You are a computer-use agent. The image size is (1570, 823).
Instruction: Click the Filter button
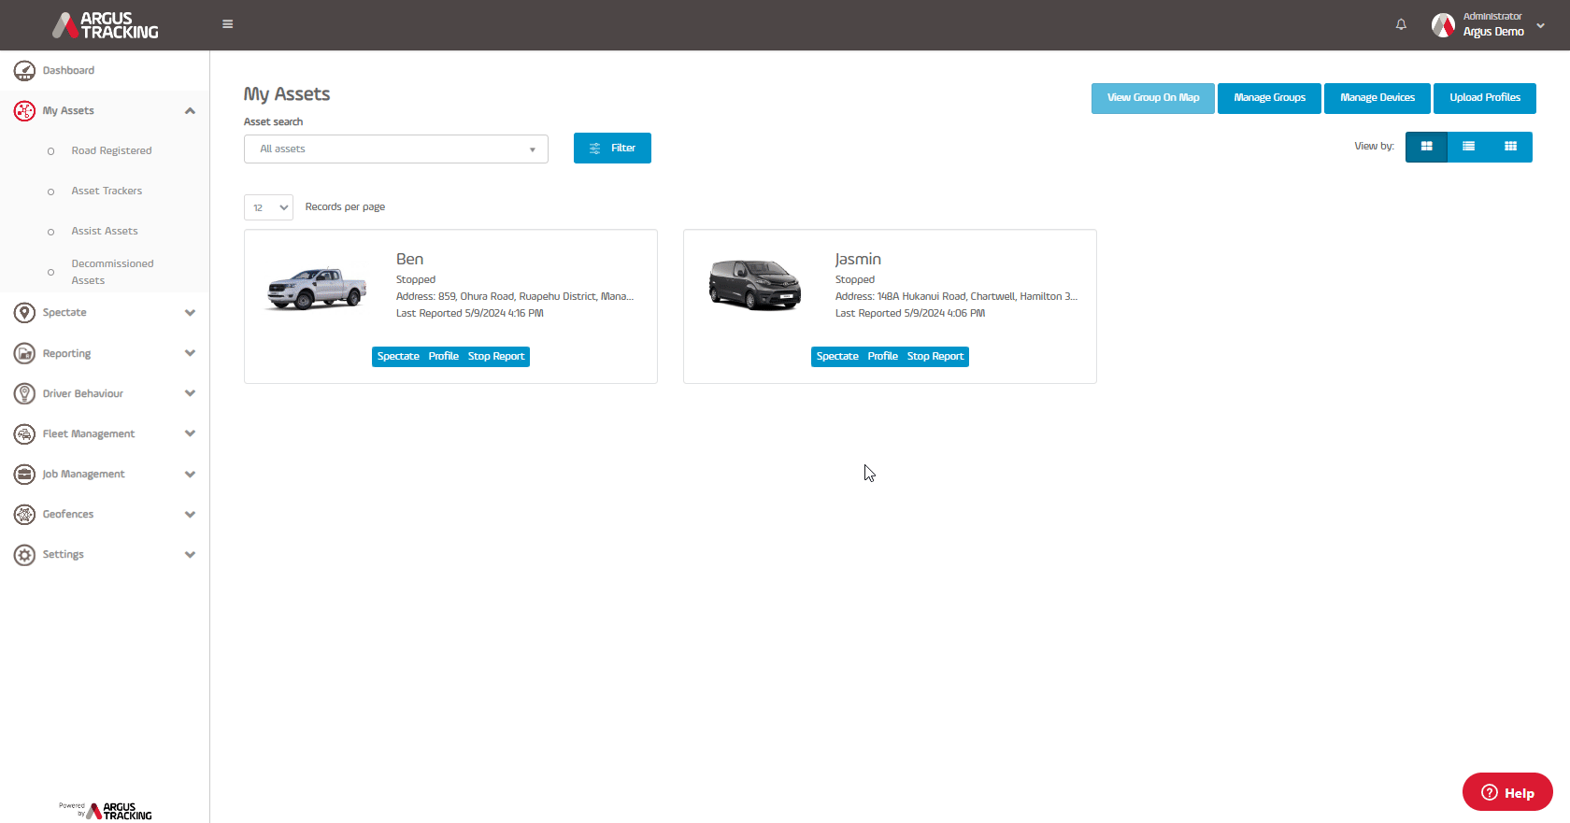click(612, 148)
